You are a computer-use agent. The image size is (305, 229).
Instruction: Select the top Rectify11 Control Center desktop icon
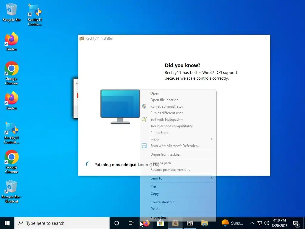click(35, 15)
